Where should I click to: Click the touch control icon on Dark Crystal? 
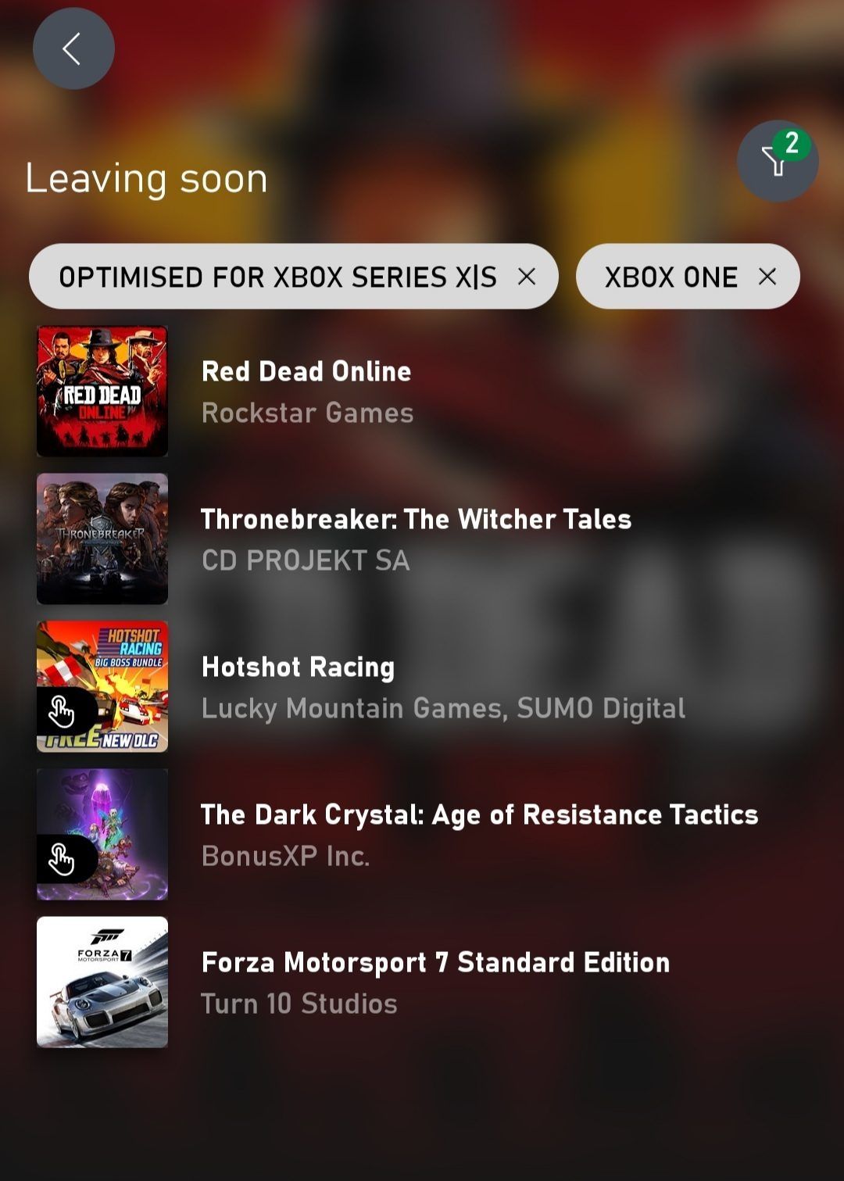coord(63,860)
